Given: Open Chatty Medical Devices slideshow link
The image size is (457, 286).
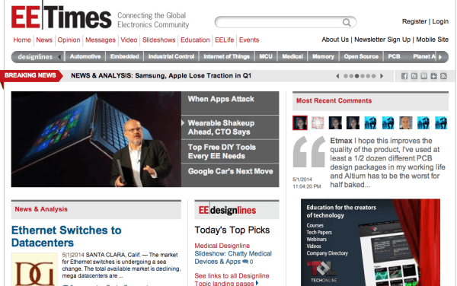Looking at the screenshot, I should click(233, 258).
